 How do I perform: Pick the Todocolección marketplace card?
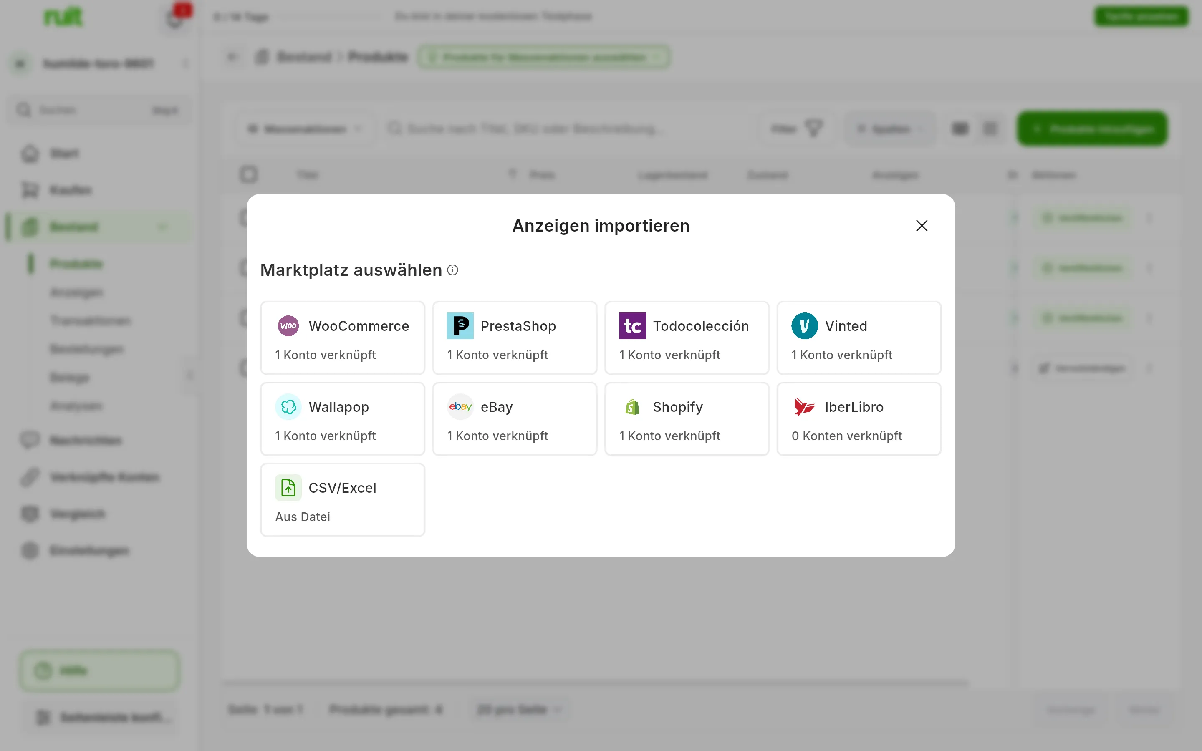click(x=687, y=338)
